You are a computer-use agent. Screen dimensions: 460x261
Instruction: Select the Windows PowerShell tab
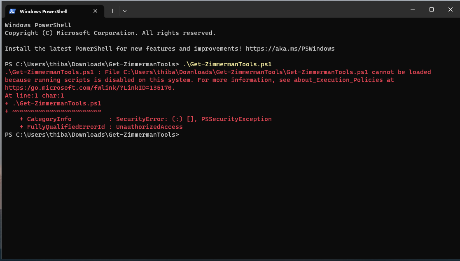(x=55, y=11)
